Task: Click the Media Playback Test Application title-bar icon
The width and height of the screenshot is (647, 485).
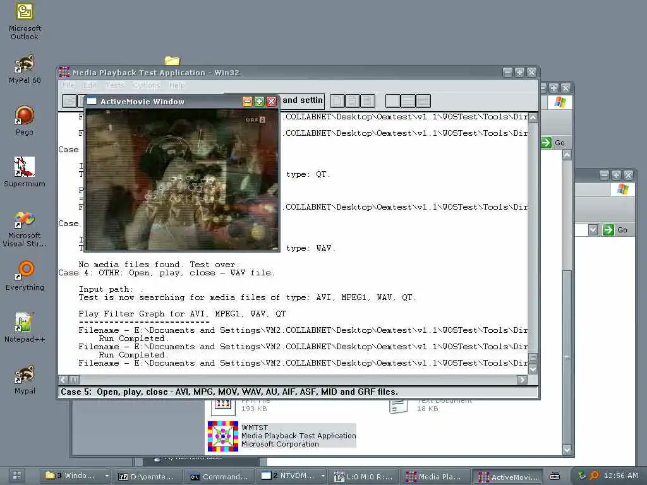Action: 64,72
